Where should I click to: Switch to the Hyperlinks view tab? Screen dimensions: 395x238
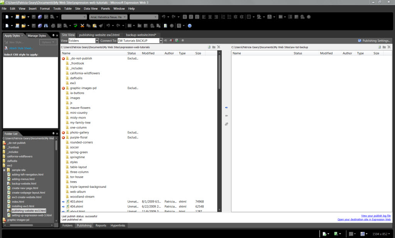point(118,225)
